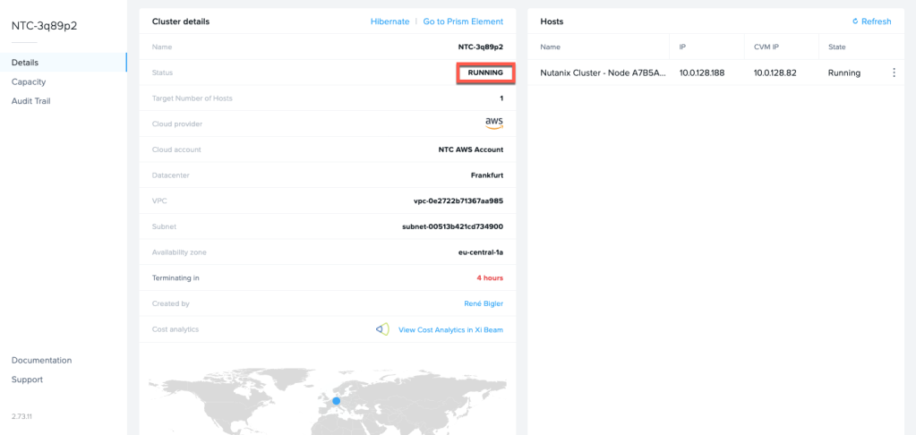Click the Cluster details heading
The height and width of the screenshot is (435, 916).
point(181,21)
